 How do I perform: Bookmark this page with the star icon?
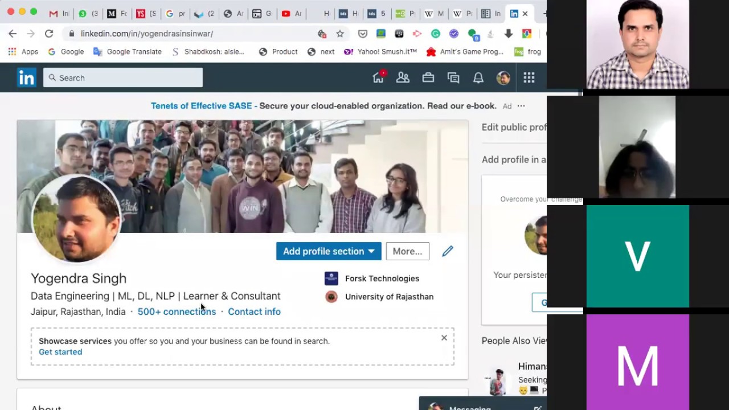click(340, 34)
